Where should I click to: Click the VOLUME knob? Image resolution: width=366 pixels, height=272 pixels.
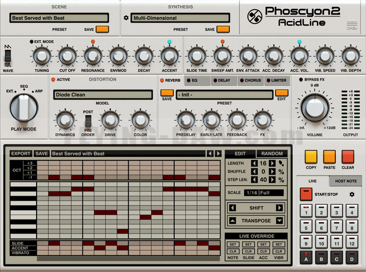tap(314, 108)
